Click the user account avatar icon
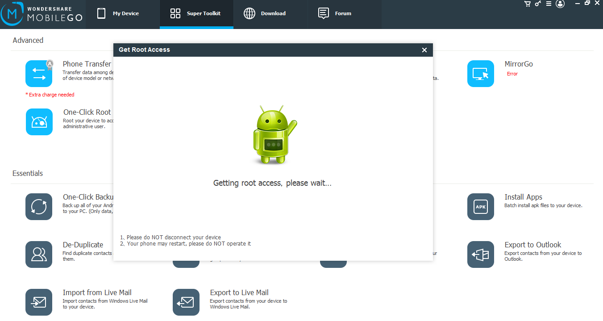 click(x=560, y=4)
